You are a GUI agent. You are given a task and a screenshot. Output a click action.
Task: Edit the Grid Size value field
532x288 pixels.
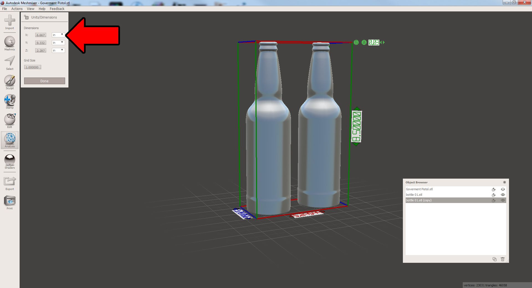pyautogui.click(x=32, y=67)
